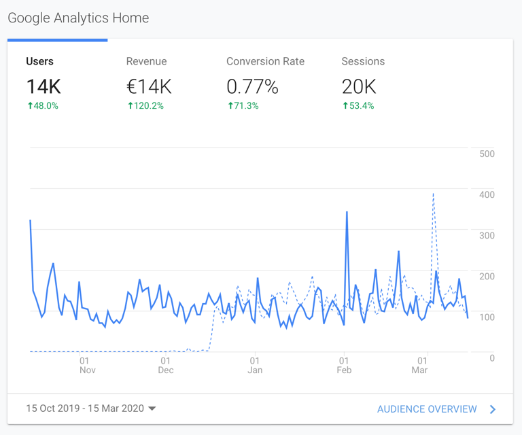This screenshot has width=522, height=435.
Task: Click the March peak on the dotted line
Action: click(433, 193)
